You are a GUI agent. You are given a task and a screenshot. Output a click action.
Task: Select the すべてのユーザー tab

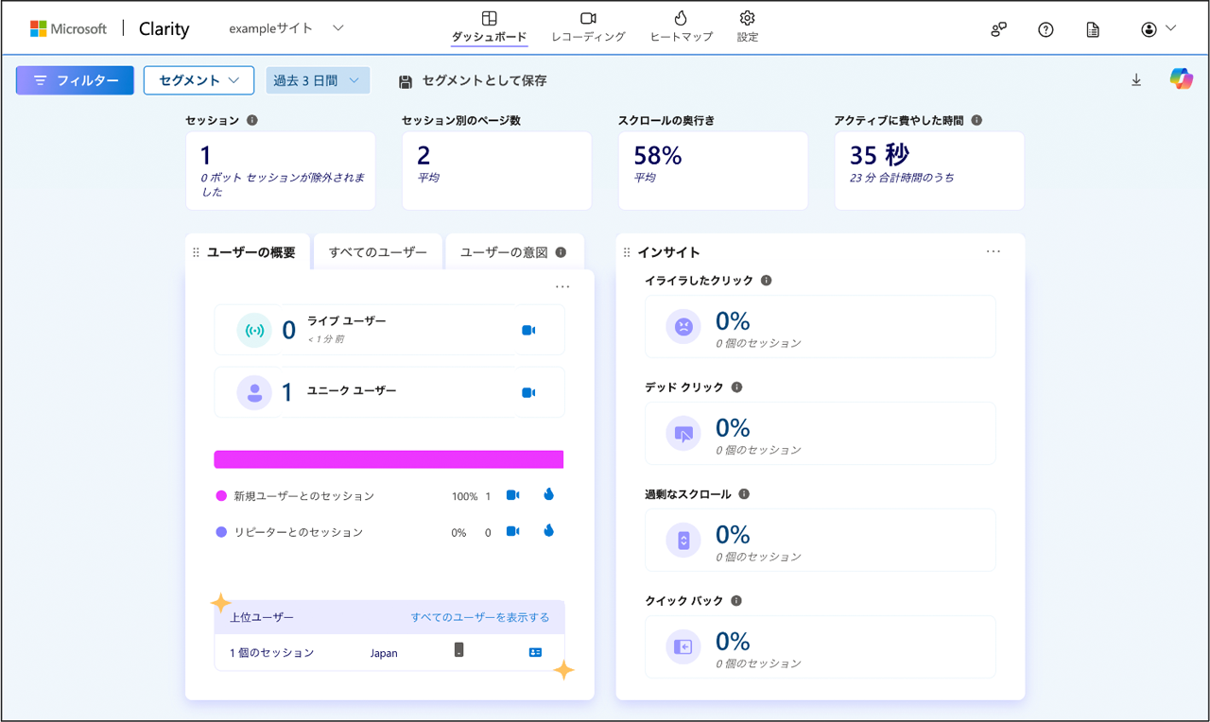(x=378, y=252)
